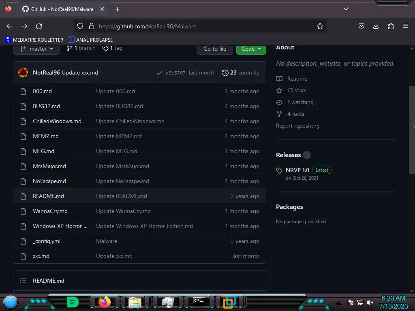Bookmark this page with the star icon
This screenshot has height=311, width=415.
tap(320, 26)
